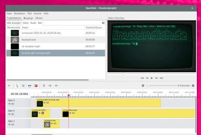The height and width of the screenshot is (135, 201).
Task: Select the Video-Vorschau tab
Action: [116, 18]
